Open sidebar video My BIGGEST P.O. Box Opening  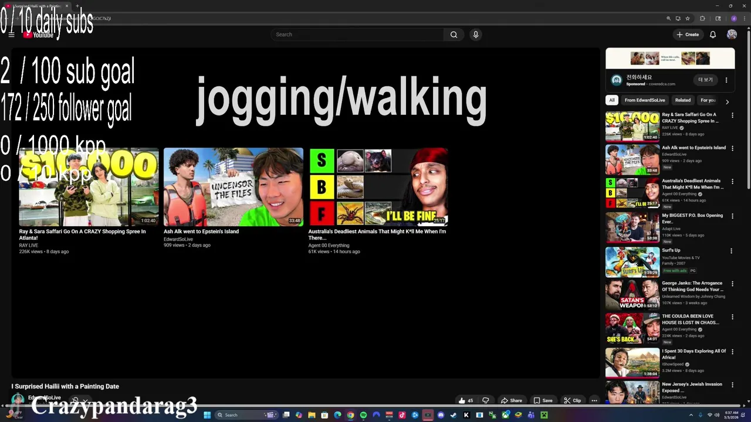coord(692,219)
